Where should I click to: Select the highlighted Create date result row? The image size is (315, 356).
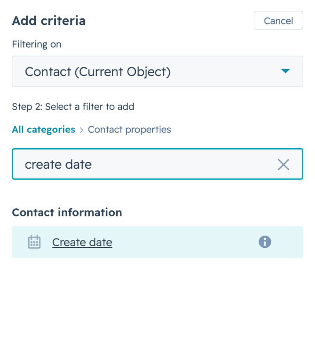point(188,242)
